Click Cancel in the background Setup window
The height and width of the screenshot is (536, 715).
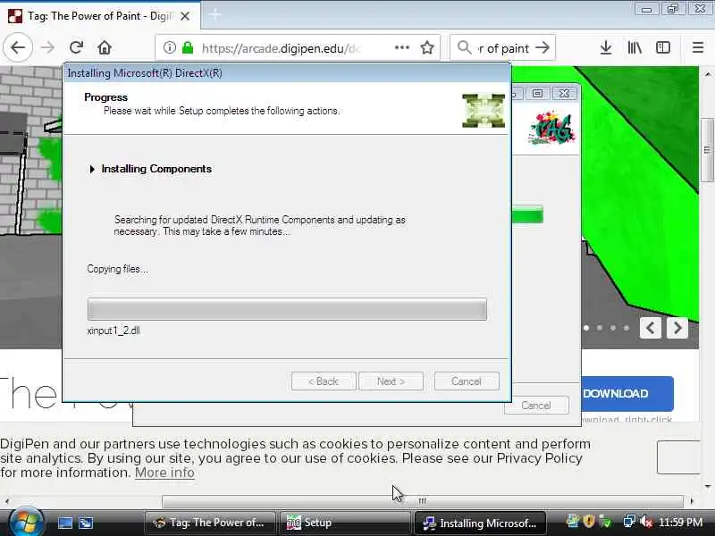(x=536, y=406)
